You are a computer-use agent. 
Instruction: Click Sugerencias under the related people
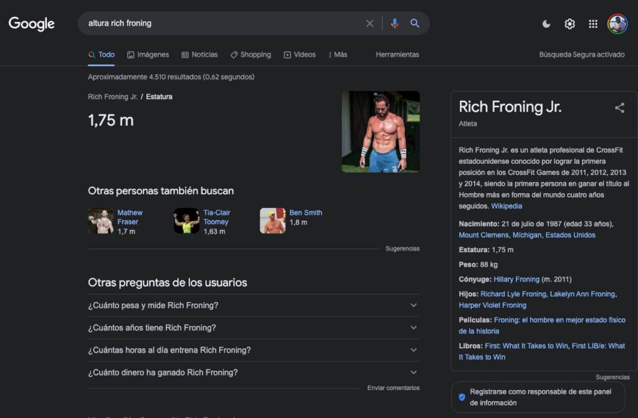[402, 249]
